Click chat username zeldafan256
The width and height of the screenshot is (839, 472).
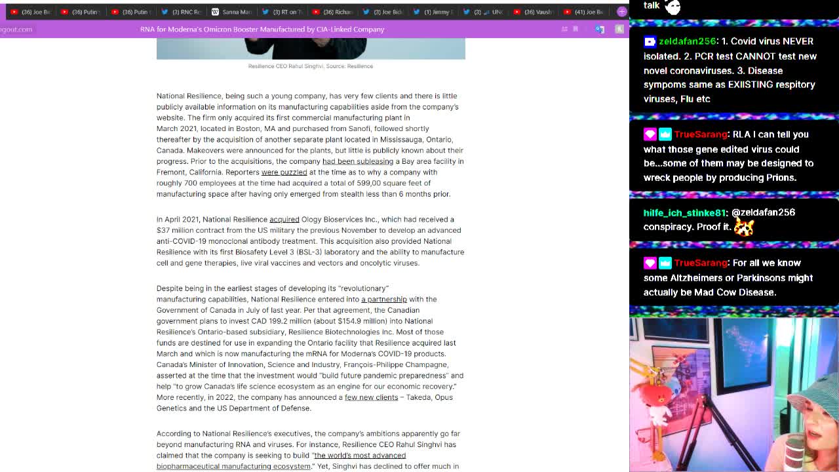[x=687, y=41]
